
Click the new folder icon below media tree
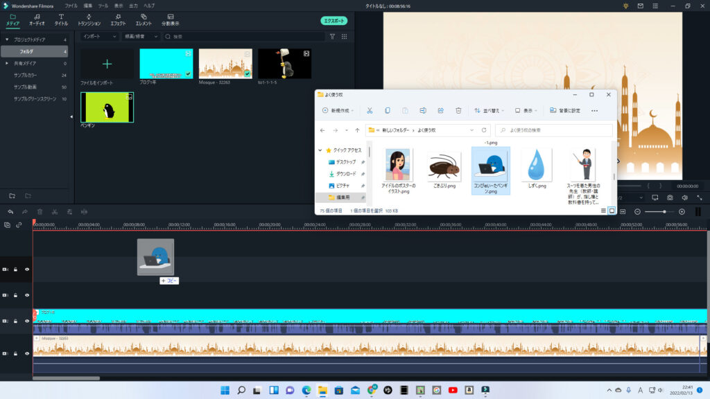click(x=12, y=196)
